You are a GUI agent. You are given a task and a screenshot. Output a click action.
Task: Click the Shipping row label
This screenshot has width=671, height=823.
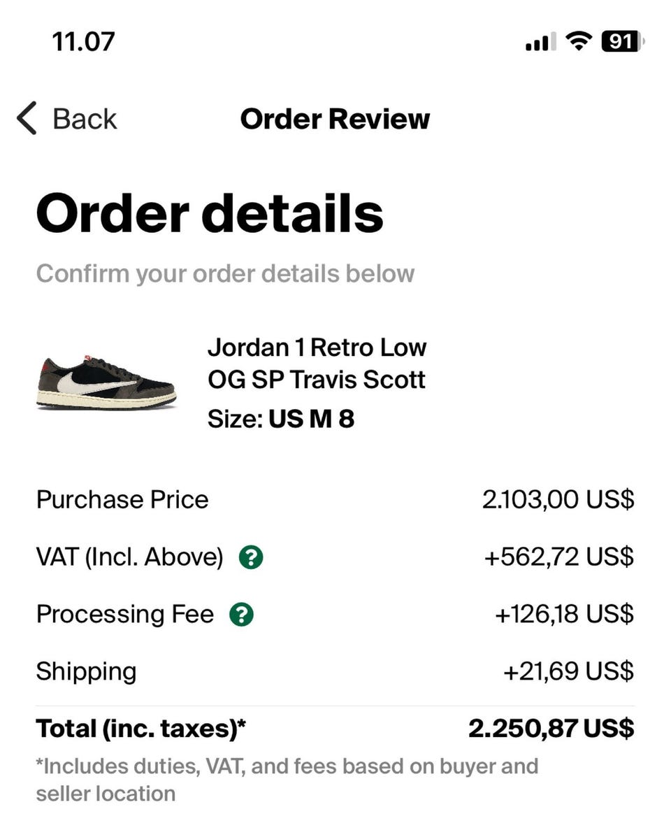click(86, 671)
